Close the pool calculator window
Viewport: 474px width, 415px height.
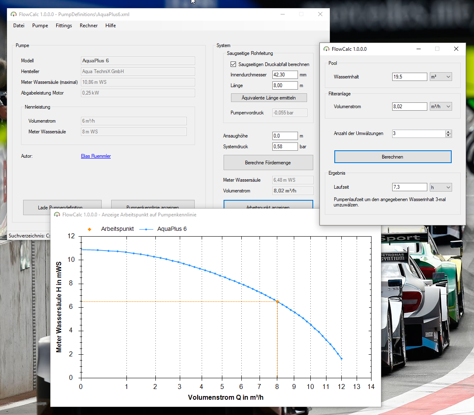[x=456, y=49]
